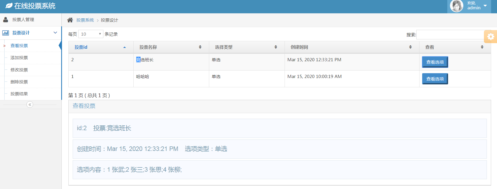Image resolution: width=497 pixels, height=189 pixels.
Task: Select 删除投票 from sidebar menu
Action: click(x=19, y=82)
